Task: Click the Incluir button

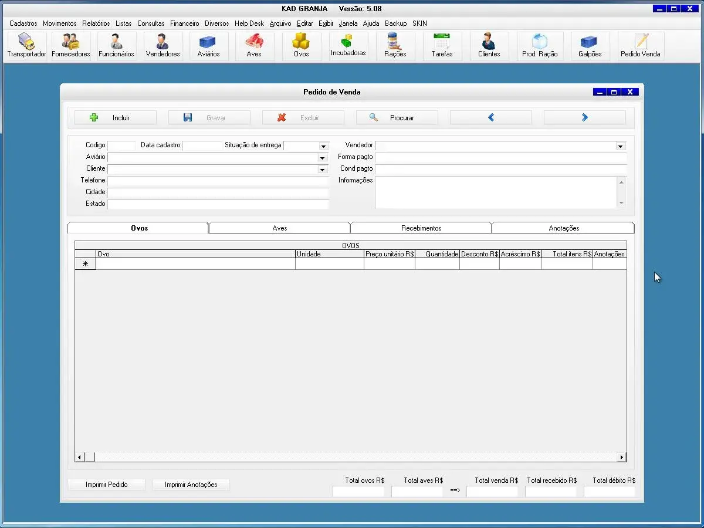Action: (116, 118)
